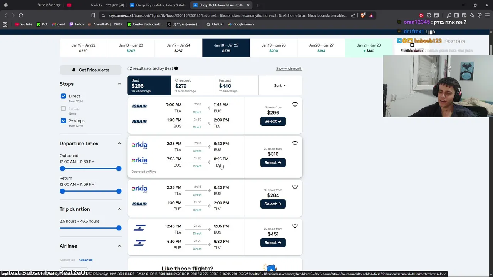Open the YouTube bookmark
The height and width of the screenshot is (277, 493).
tap(24, 24)
